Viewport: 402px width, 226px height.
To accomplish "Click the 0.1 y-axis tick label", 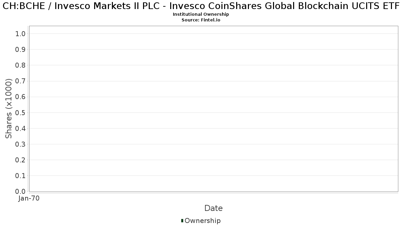I will pos(20,176).
